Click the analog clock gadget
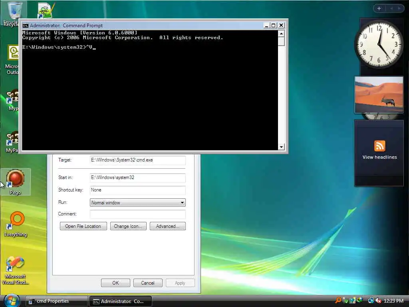The width and height of the screenshot is (409, 307). [x=379, y=44]
